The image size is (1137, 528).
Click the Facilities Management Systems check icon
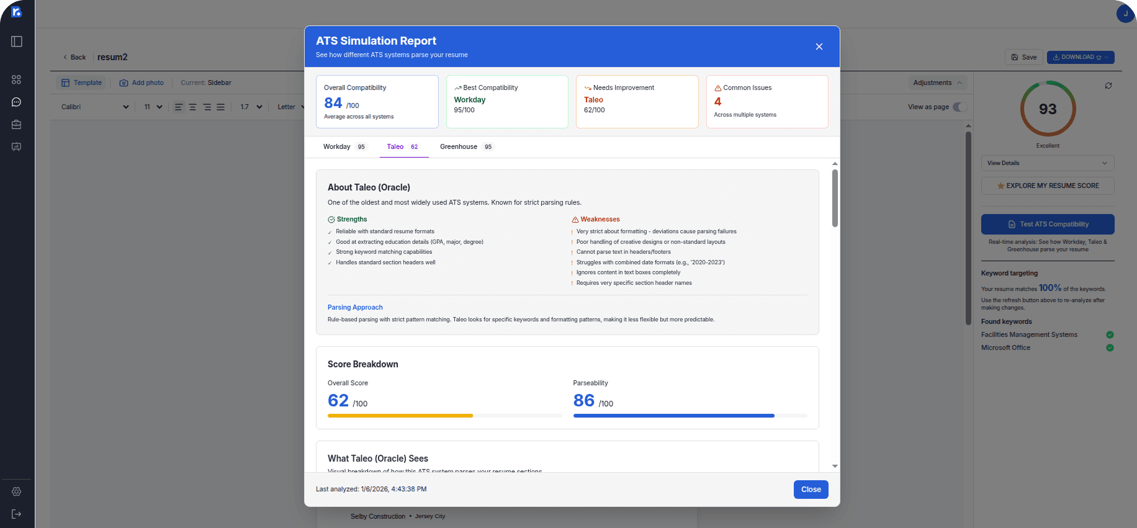(1110, 334)
